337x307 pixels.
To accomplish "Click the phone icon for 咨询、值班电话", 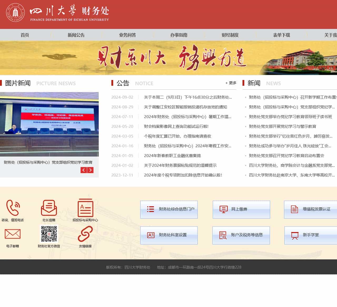I will (13, 208).
